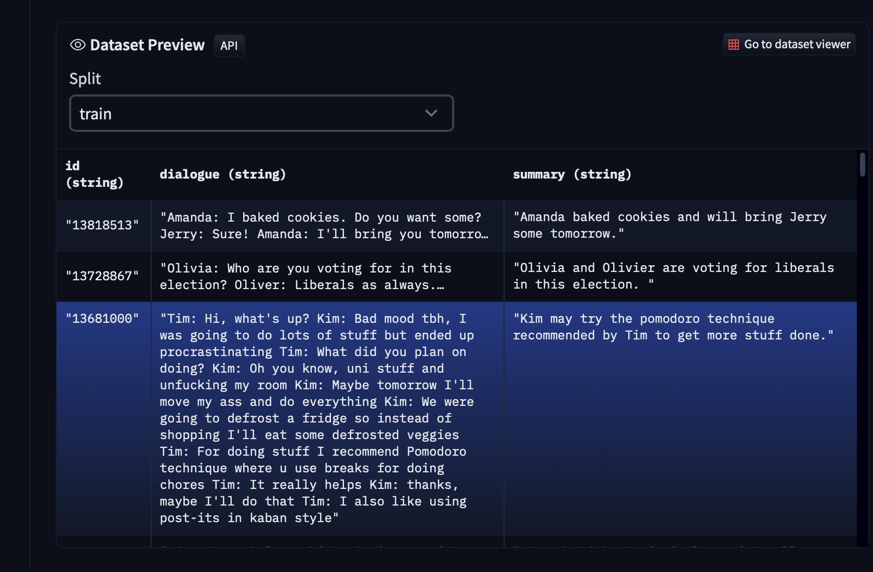Open the Split dropdown showing train
Screen dimensions: 873x572
[x=261, y=113]
